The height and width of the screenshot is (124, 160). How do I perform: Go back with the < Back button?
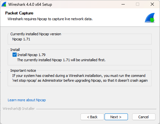(92, 117)
